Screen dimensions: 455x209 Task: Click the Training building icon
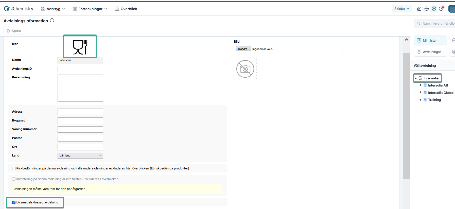pos(425,100)
